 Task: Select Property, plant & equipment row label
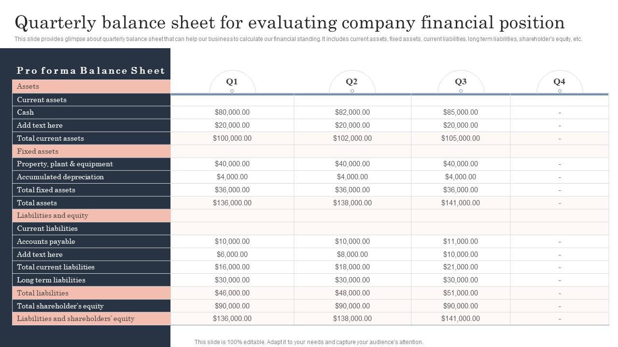coord(65,164)
